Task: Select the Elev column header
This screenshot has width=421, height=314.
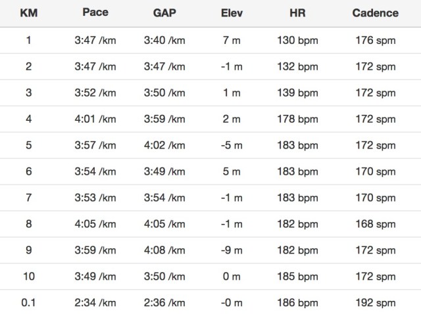Action: (x=231, y=12)
